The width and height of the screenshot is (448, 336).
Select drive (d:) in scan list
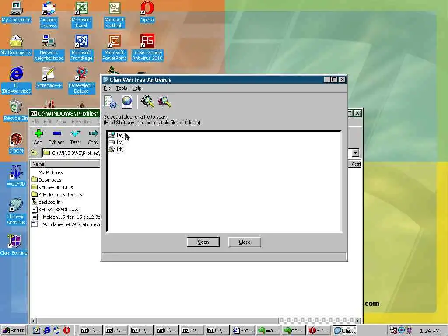point(116,149)
